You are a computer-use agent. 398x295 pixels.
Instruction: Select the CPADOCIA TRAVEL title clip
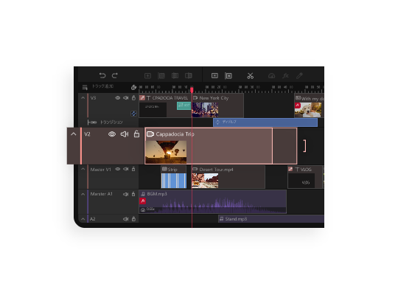pos(165,105)
